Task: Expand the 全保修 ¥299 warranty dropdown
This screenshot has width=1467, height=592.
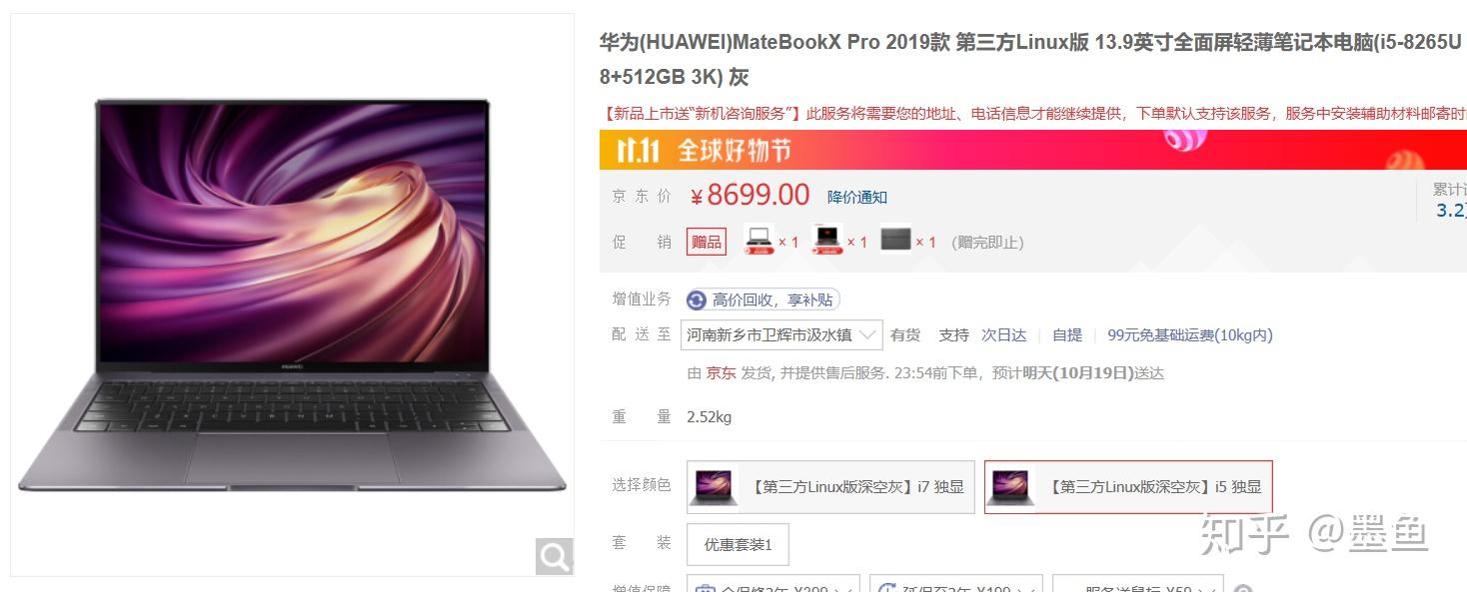Action: (774, 587)
